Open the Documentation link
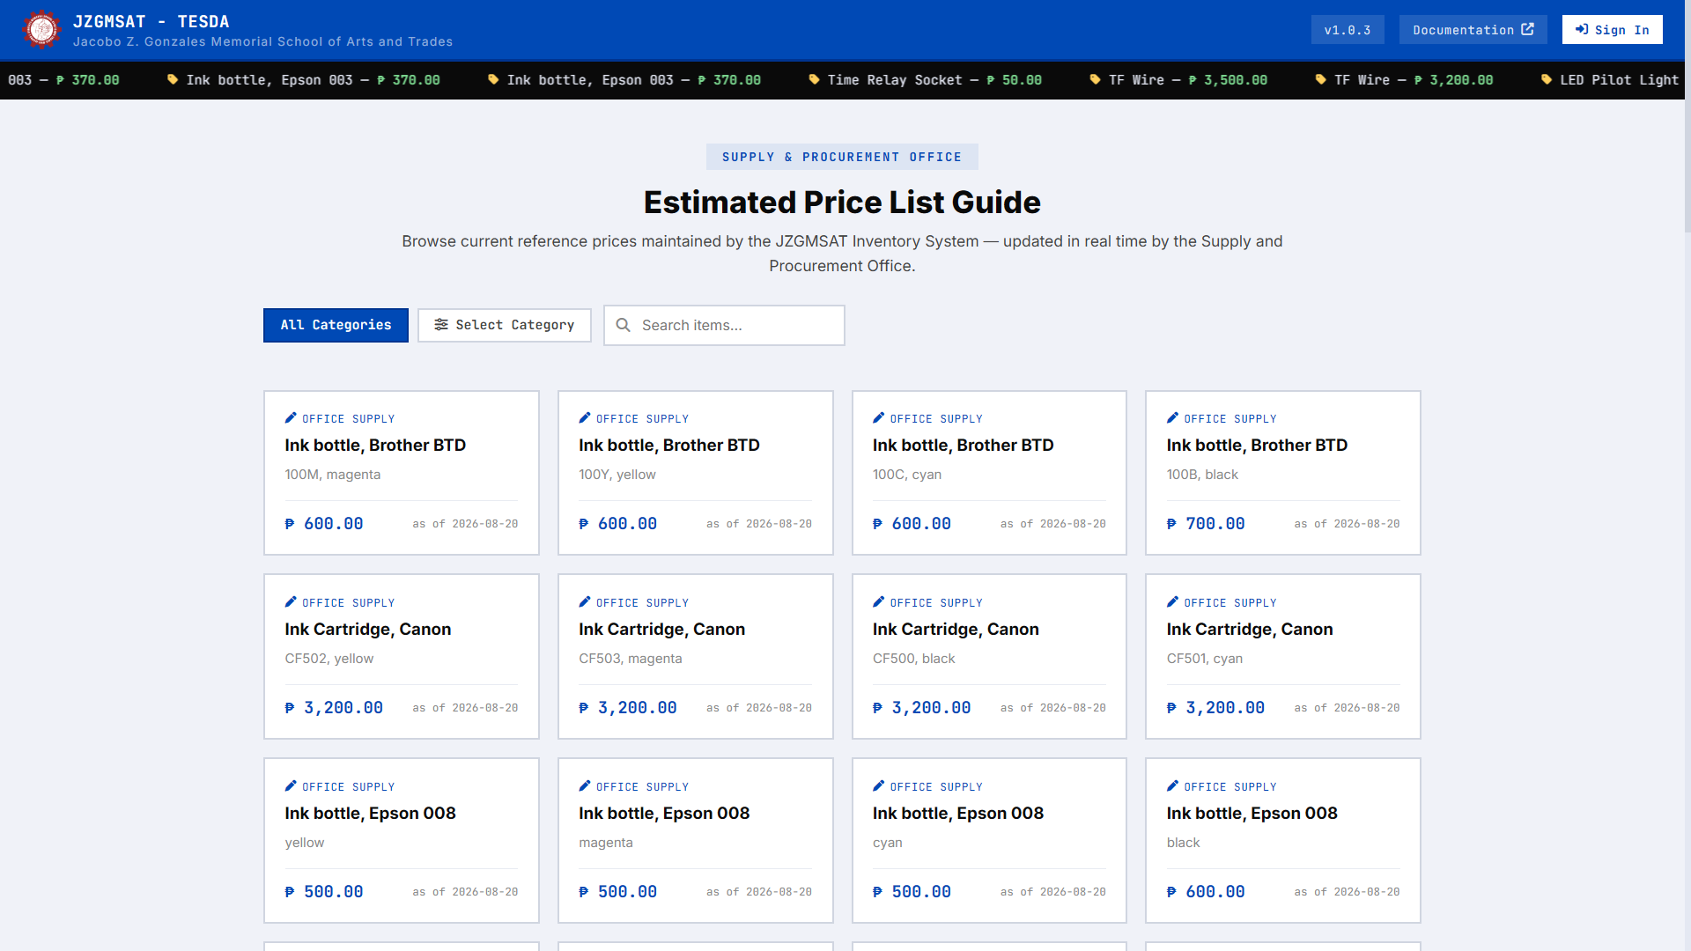 1473,30
